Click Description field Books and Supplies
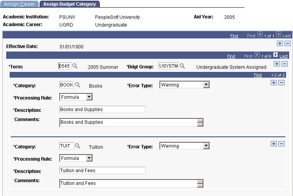 click(102, 109)
